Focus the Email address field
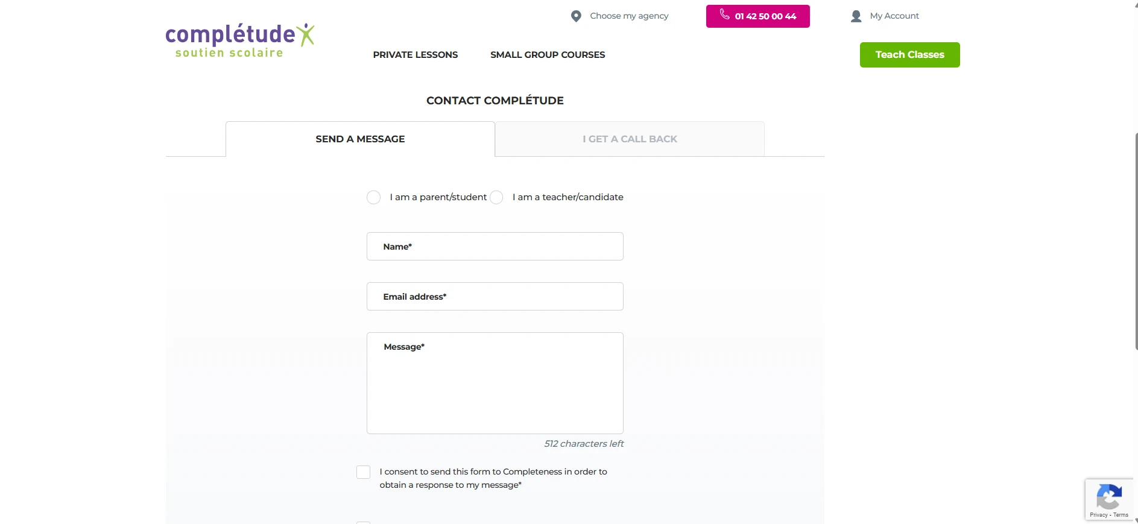The width and height of the screenshot is (1138, 524). [495, 297]
